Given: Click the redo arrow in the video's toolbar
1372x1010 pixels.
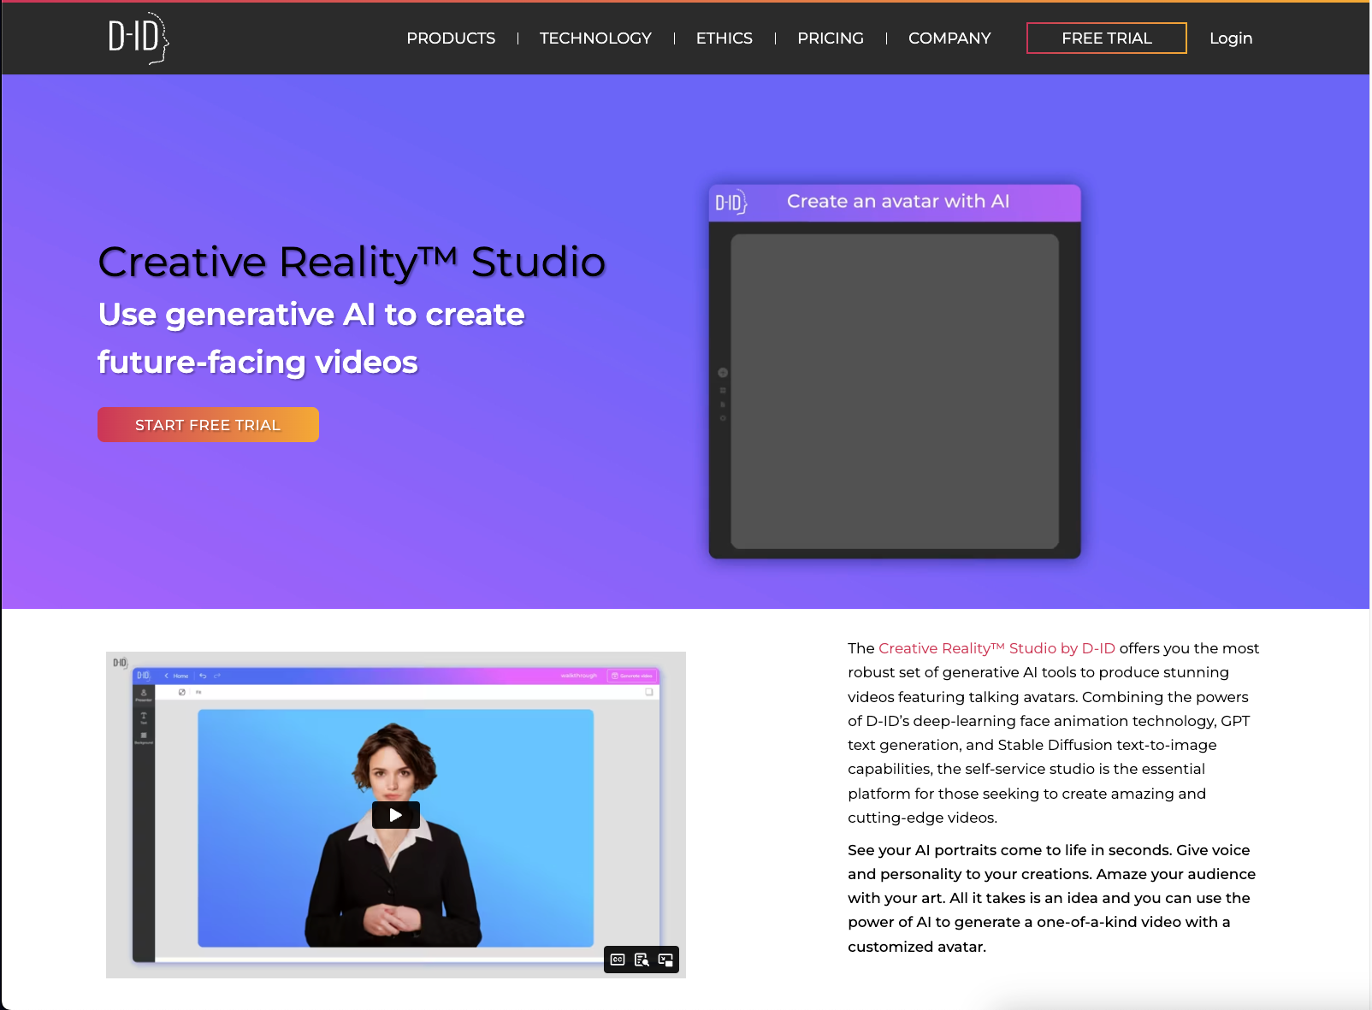Looking at the screenshot, I should point(217,676).
